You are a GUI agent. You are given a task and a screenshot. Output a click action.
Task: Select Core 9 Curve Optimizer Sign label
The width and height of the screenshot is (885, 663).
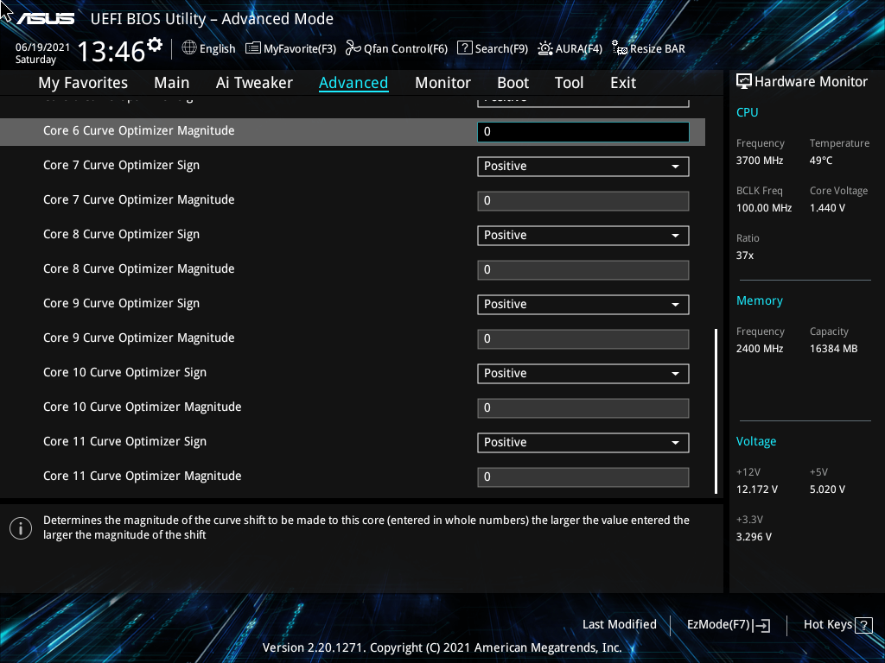pos(121,304)
